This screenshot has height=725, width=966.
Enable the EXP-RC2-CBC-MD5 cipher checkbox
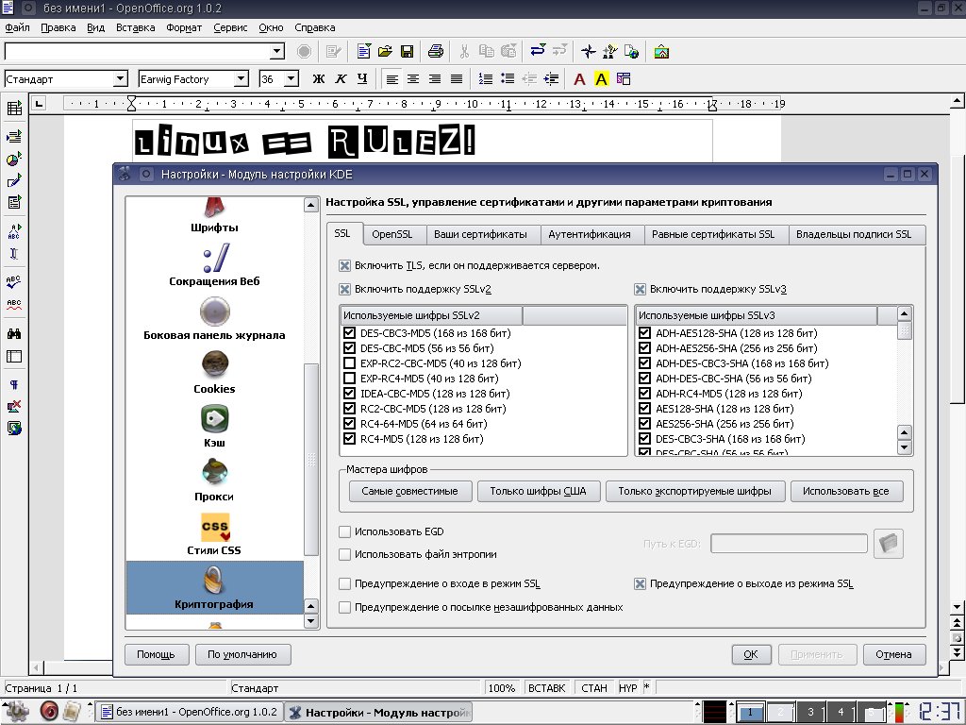pyautogui.click(x=351, y=363)
